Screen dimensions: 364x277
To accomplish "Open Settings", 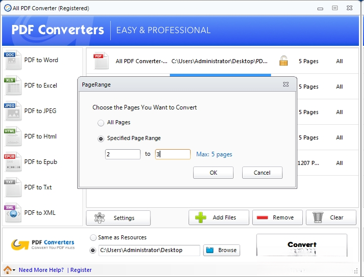I will 118,218.
